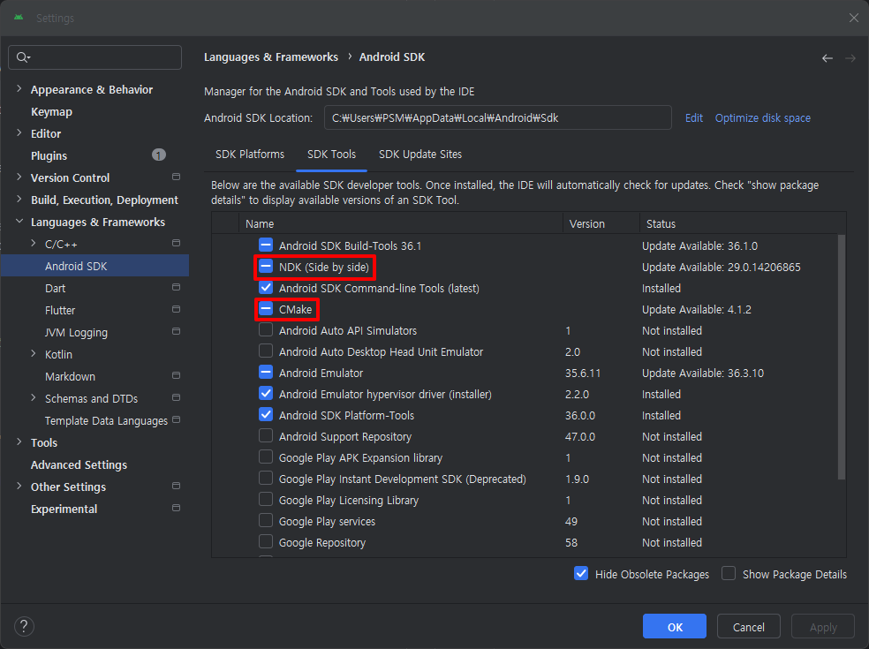Expand the Tools section
This screenshot has width=869, height=649.
coord(19,441)
